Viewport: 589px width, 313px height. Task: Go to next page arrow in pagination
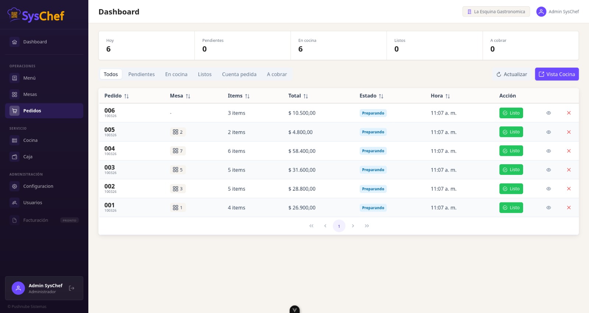pos(353,226)
